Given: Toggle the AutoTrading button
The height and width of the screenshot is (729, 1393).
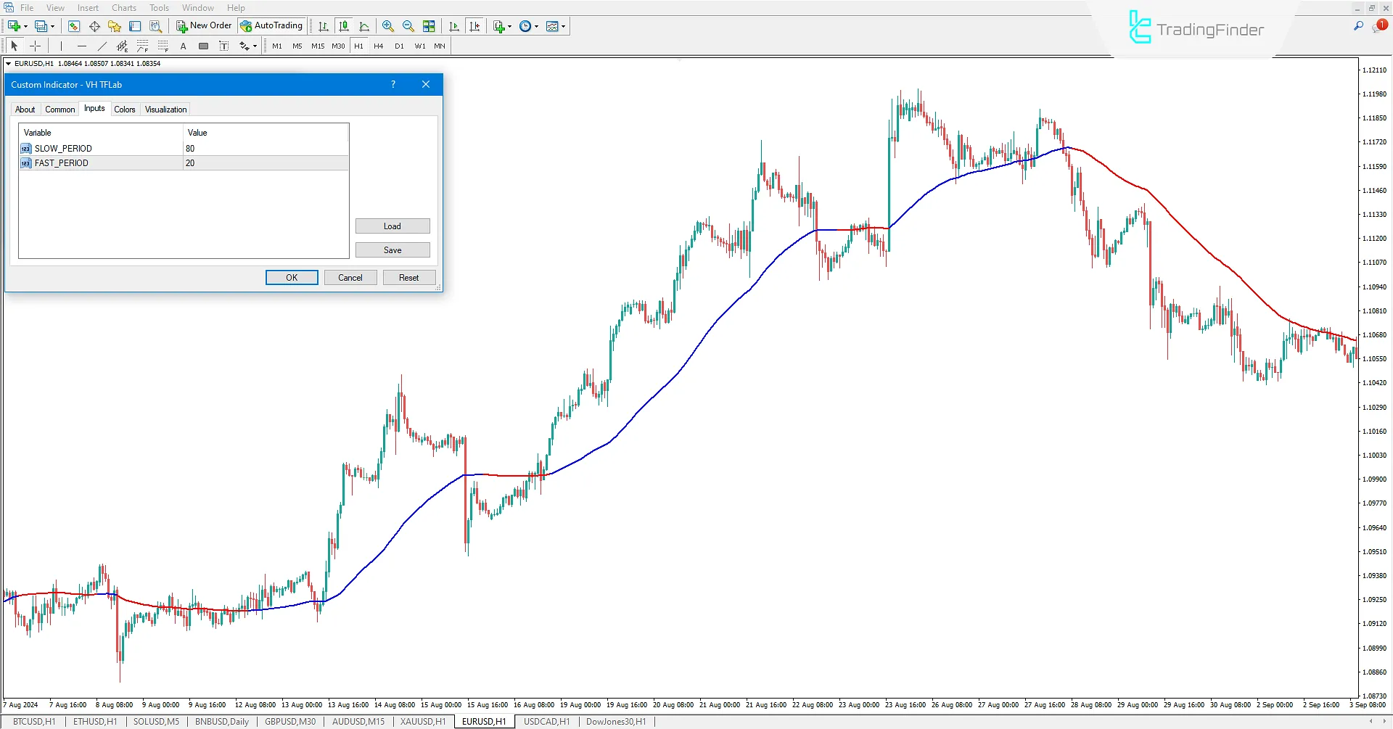Looking at the screenshot, I should click(271, 26).
